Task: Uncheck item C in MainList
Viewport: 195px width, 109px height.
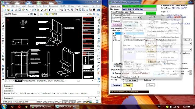Action: click(x=114, y=38)
